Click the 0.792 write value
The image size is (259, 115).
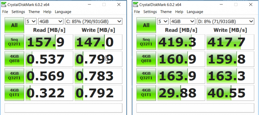pyautogui.click(x=98, y=93)
